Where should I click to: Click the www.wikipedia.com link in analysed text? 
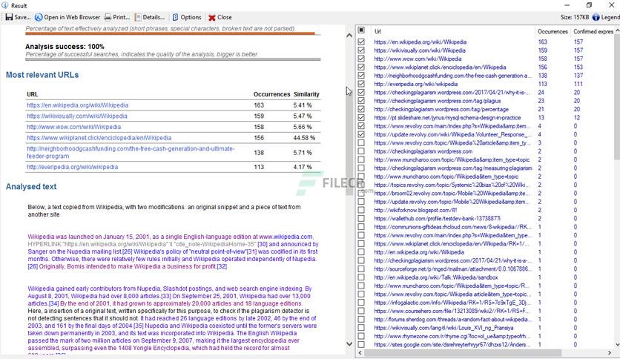(286, 237)
